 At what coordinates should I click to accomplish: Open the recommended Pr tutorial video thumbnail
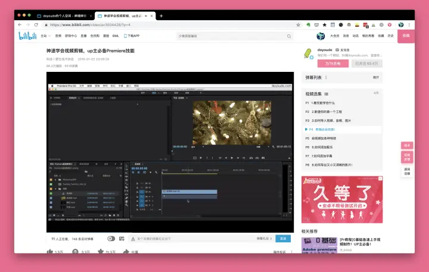tap(319, 245)
